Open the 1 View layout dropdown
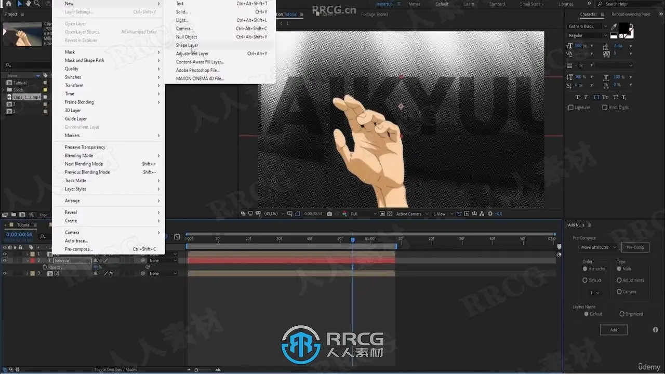Viewport: 665px width, 374px height. [x=443, y=213]
